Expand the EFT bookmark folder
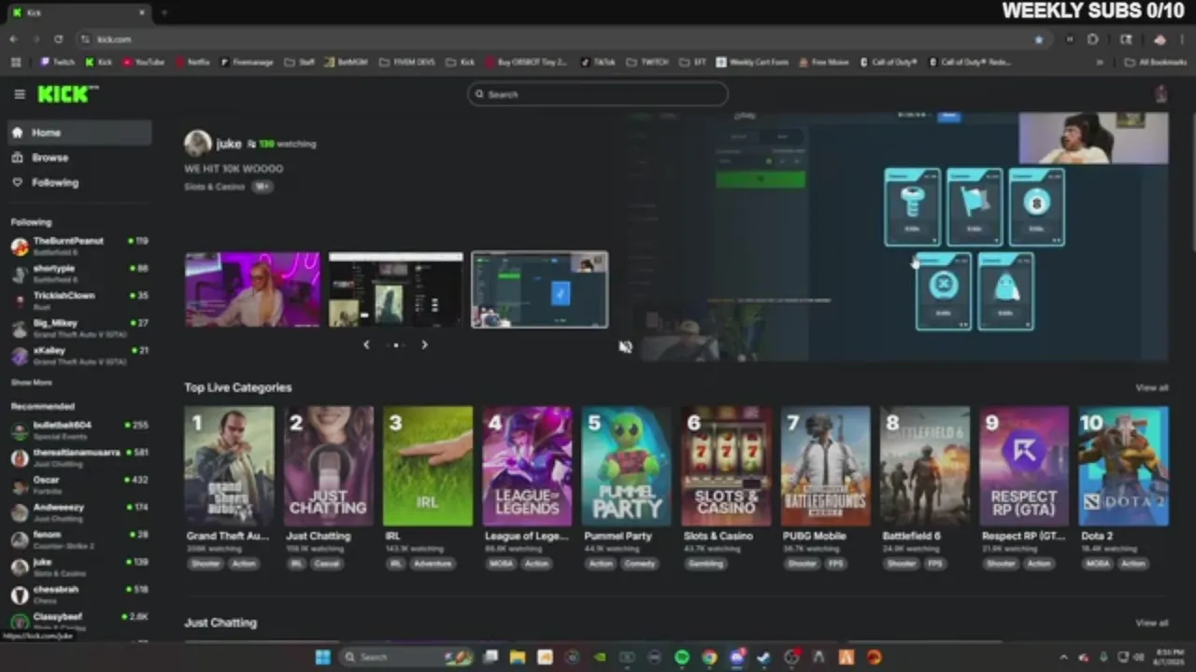The width and height of the screenshot is (1196, 672). coord(692,63)
